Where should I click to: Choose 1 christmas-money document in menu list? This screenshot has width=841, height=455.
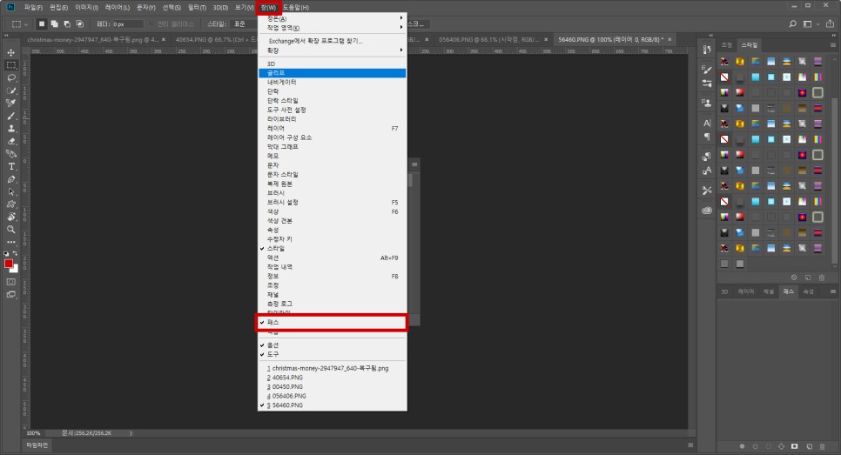[x=332, y=368]
